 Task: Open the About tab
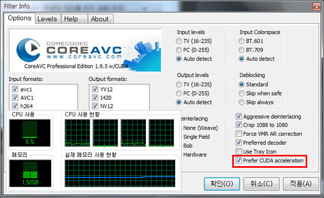(100, 19)
